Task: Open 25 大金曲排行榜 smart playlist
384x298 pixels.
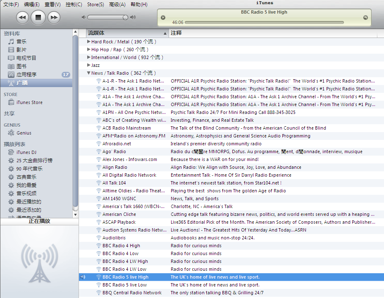Action: tap(34, 161)
